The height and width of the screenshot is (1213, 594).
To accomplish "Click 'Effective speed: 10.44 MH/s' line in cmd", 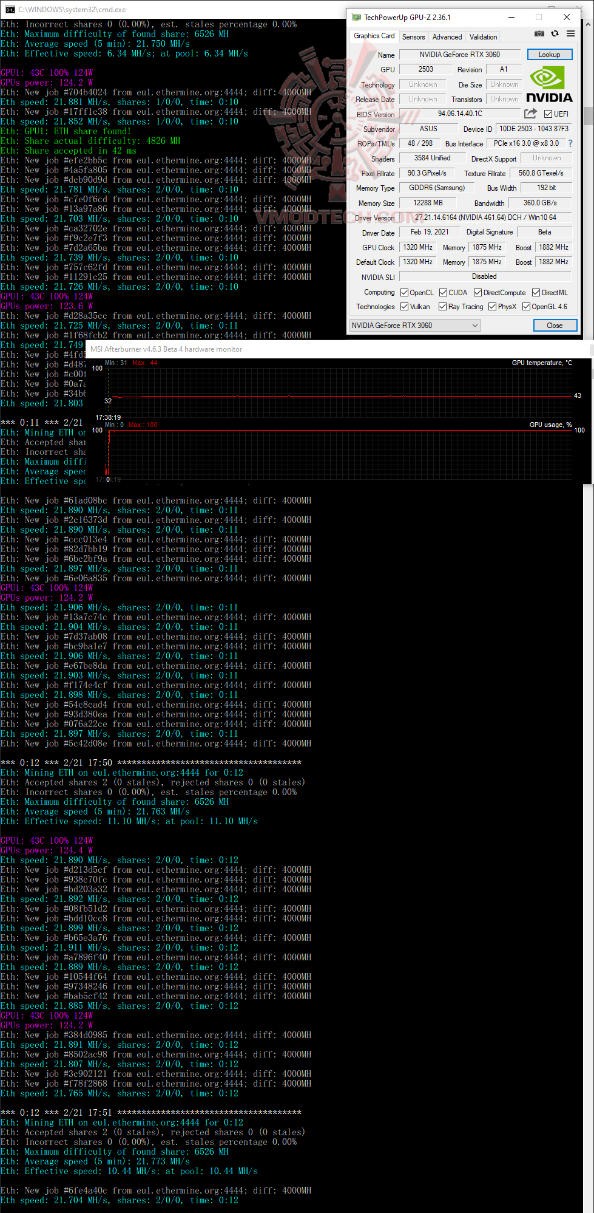I will [129, 1171].
